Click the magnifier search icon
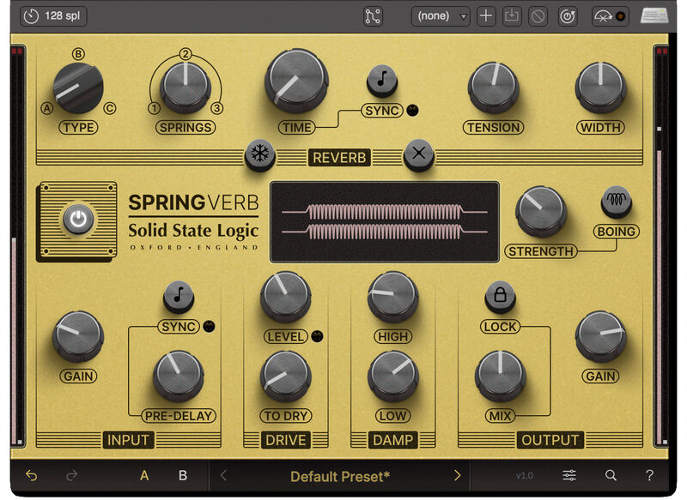The image size is (687, 500). [611, 475]
